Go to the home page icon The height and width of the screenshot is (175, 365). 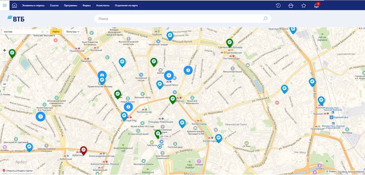click(x=15, y=5)
